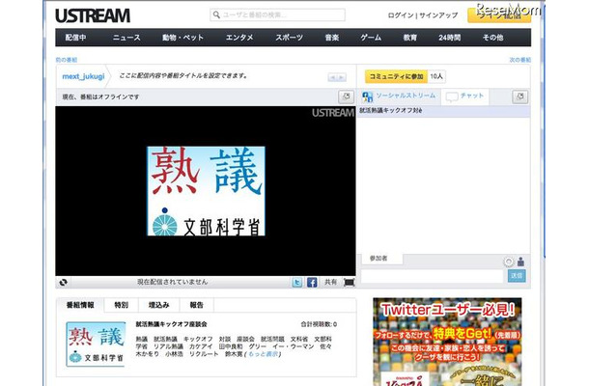This screenshot has height=386, width=589.
Task: Click the 就活熟議キックオフ対談 chat message
Action: click(x=391, y=111)
